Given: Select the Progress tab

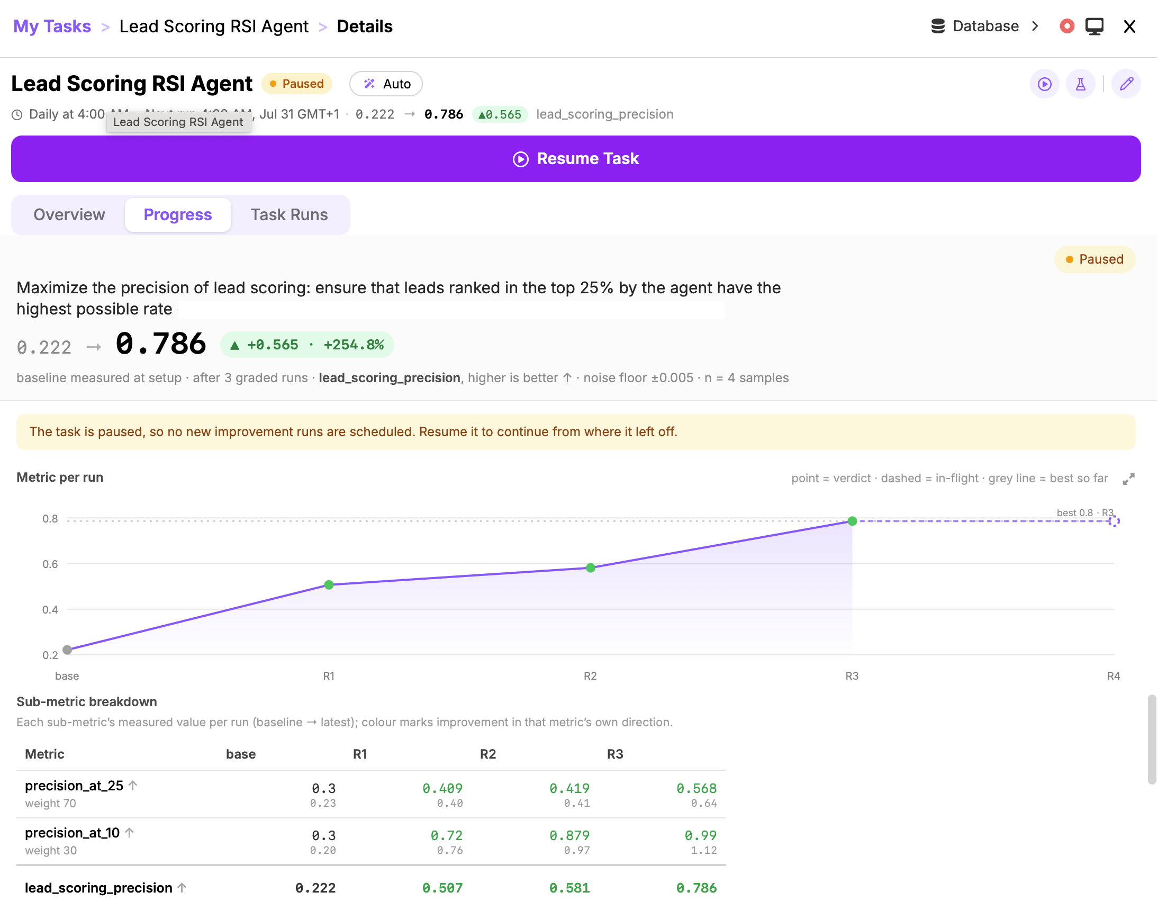Looking at the screenshot, I should (x=178, y=215).
